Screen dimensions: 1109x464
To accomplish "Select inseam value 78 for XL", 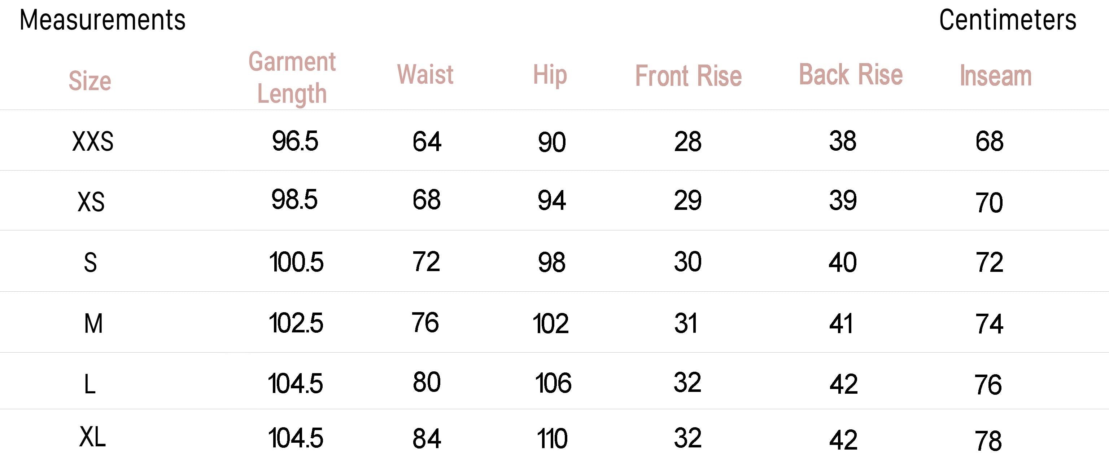I will coord(988,441).
